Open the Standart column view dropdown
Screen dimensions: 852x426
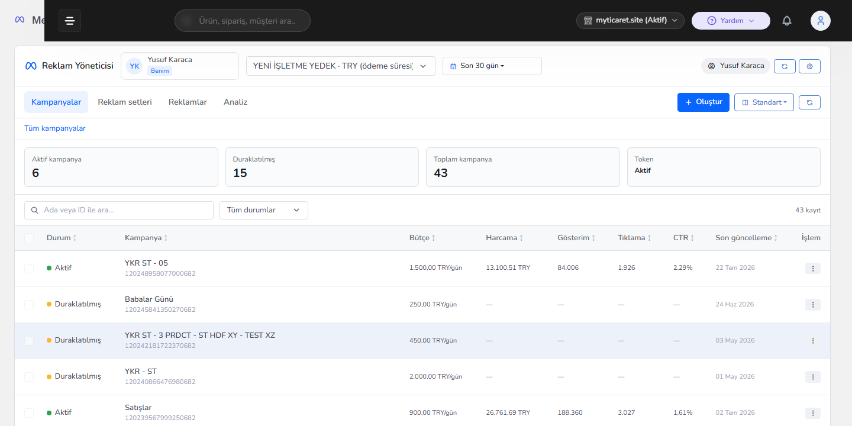pos(764,102)
